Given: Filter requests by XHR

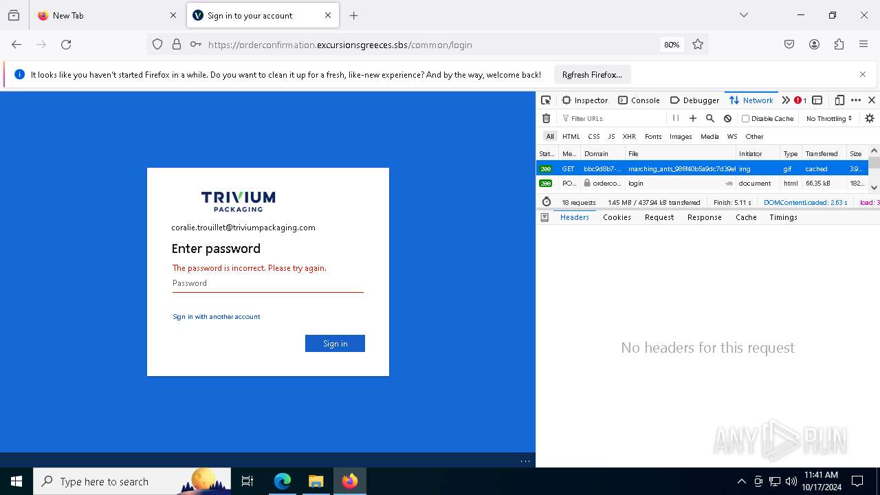Looking at the screenshot, I should click(629, 136).
